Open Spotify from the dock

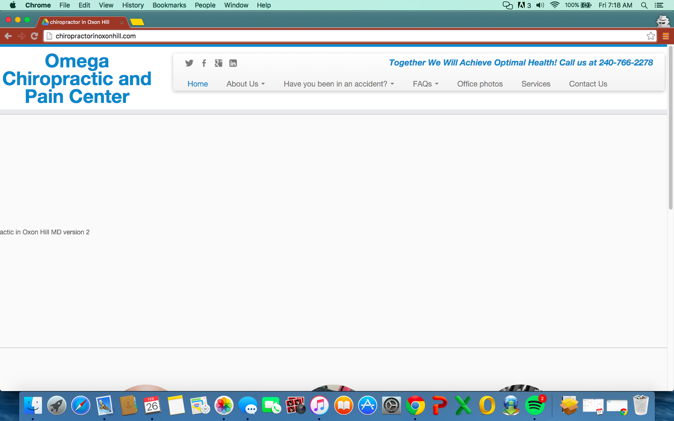pos(535,405)
